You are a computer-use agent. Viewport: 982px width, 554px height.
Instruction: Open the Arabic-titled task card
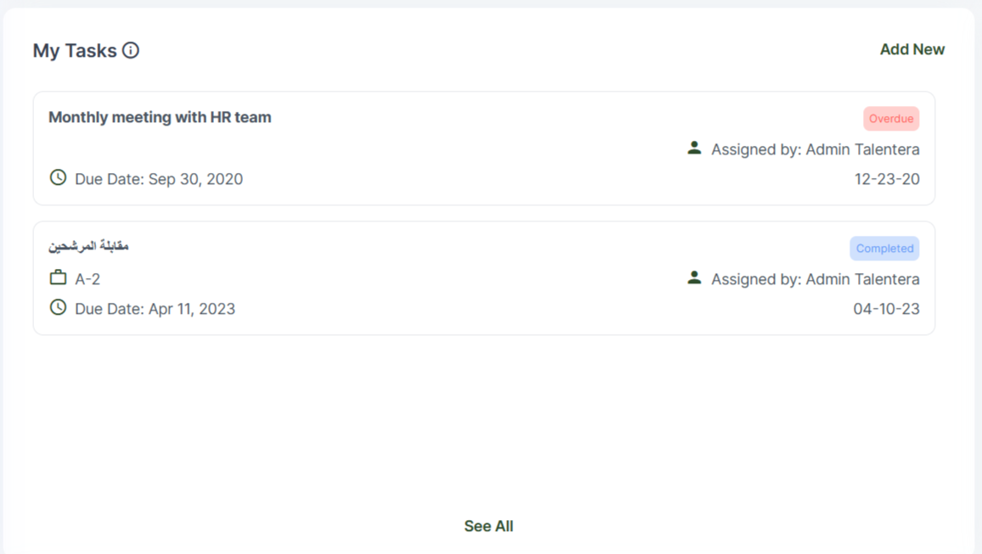[x=88, y=246]
